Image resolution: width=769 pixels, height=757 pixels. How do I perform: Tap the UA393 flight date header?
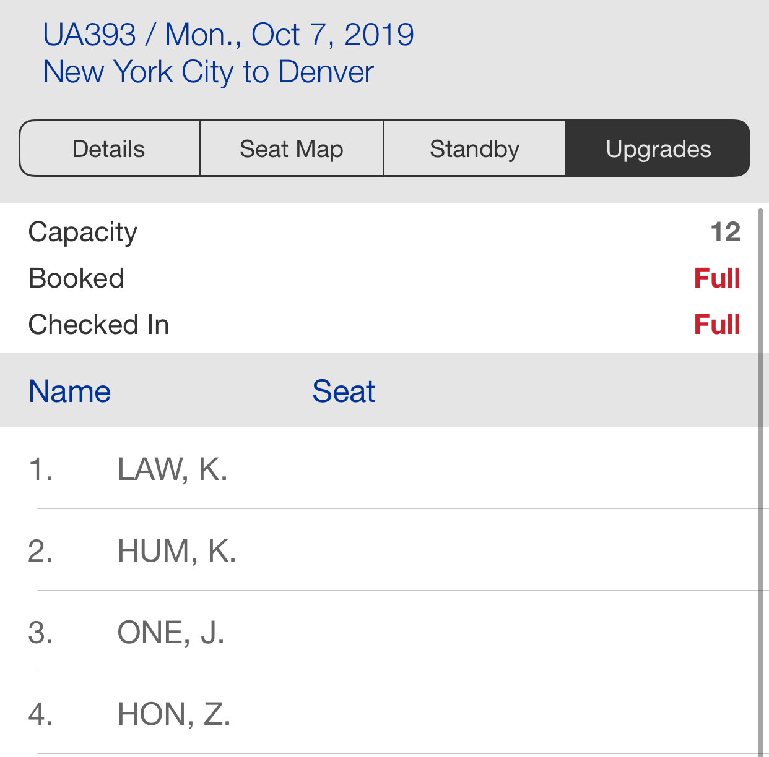[228, 35]
